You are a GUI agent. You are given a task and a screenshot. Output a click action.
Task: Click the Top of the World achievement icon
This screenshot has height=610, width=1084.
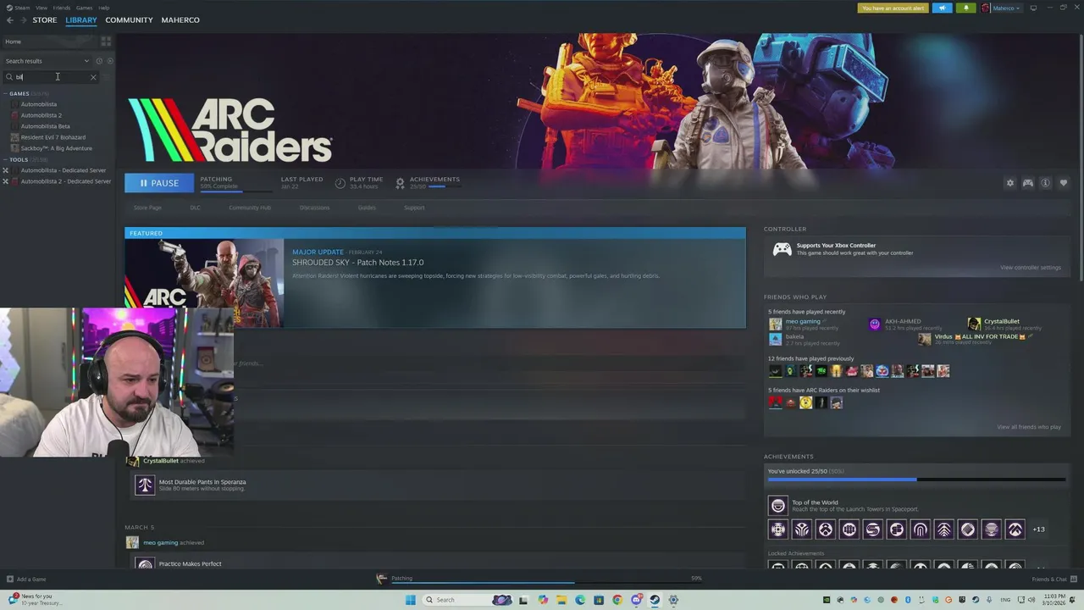[777, 506]
